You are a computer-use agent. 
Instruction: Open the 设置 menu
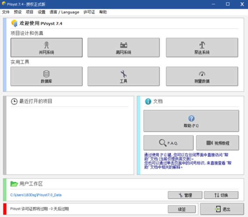pyautogui.click(x=42, y=12)
